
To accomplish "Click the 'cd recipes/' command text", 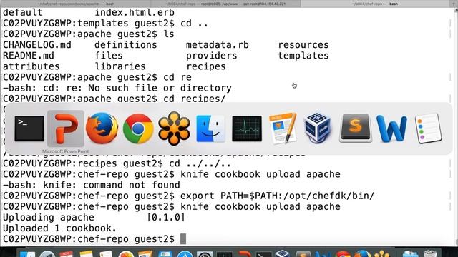I will pyautogui.click(x=195, y=99).
